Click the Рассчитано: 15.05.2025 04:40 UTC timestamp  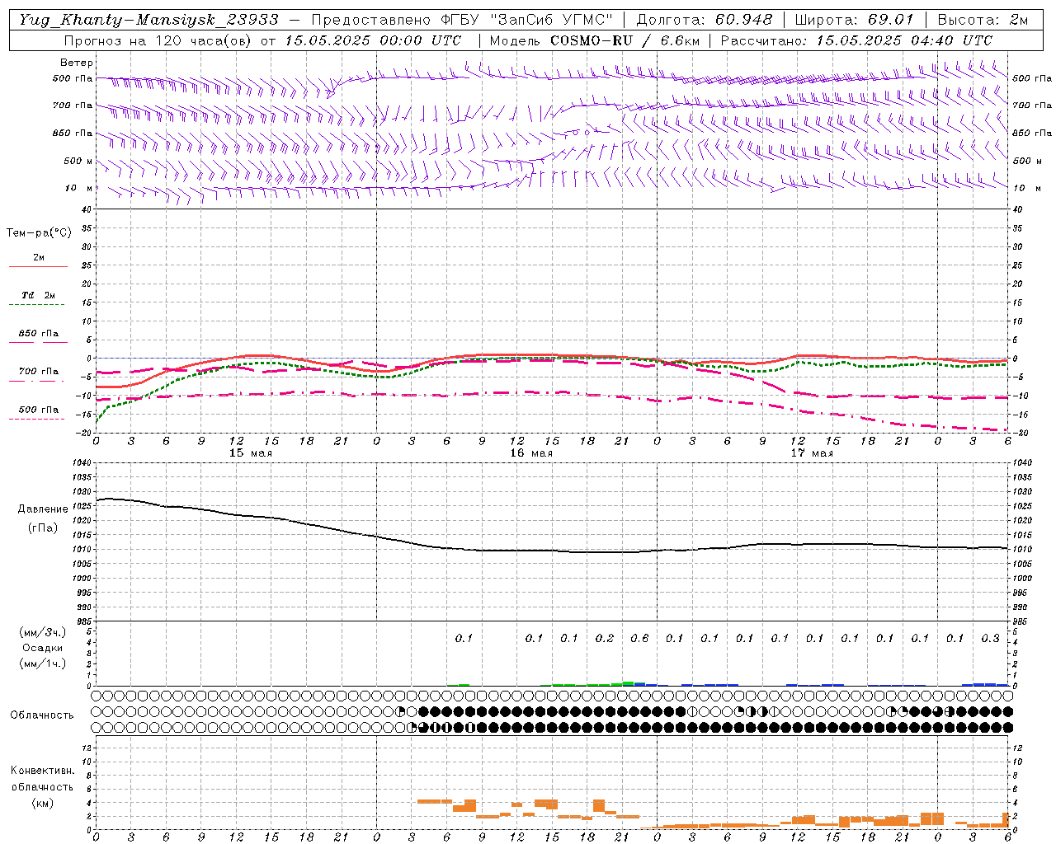point(856,40)
